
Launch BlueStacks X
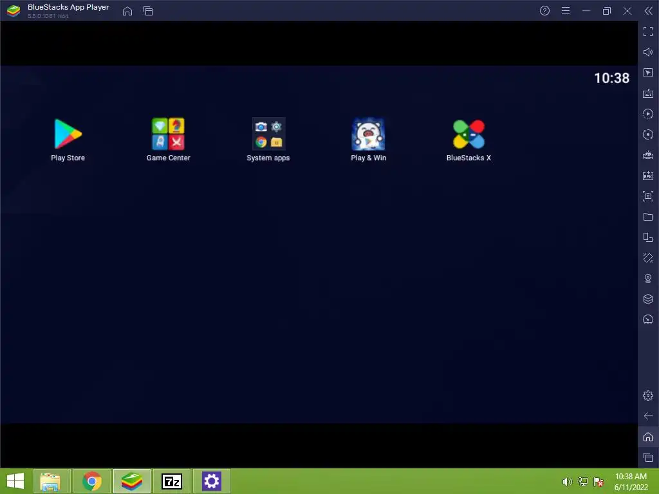pyautogui.click(x=469, y=134)
